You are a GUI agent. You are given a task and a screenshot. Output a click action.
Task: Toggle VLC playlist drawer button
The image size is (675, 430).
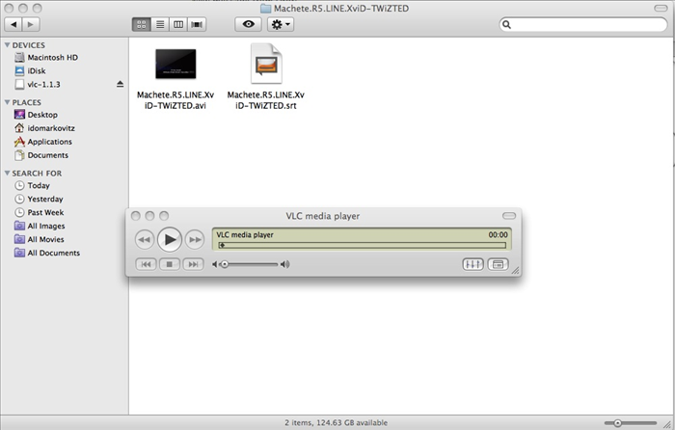coord(499,264)
